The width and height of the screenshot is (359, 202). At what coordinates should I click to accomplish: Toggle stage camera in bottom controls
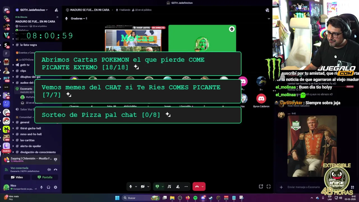click(x=143, y=187)
